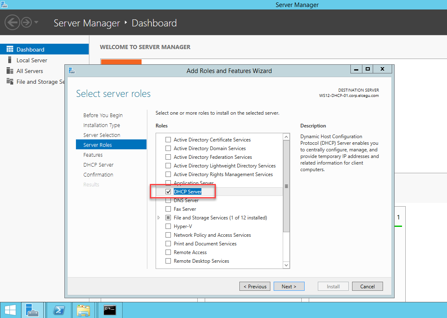Uncheck the DHCP Server role checkbox
This screenshot has width=447, height=318.
168,192
